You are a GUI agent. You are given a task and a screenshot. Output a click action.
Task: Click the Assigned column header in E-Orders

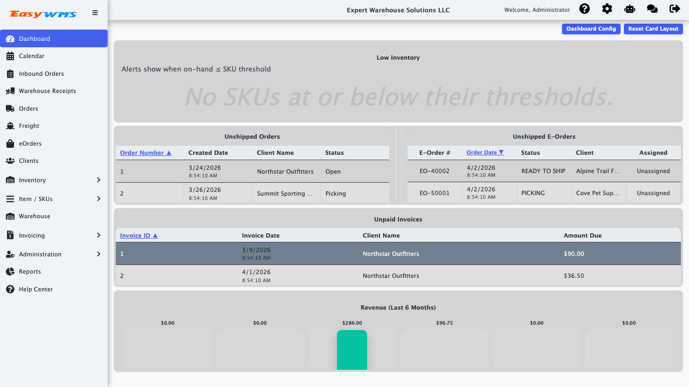point(653,153)
